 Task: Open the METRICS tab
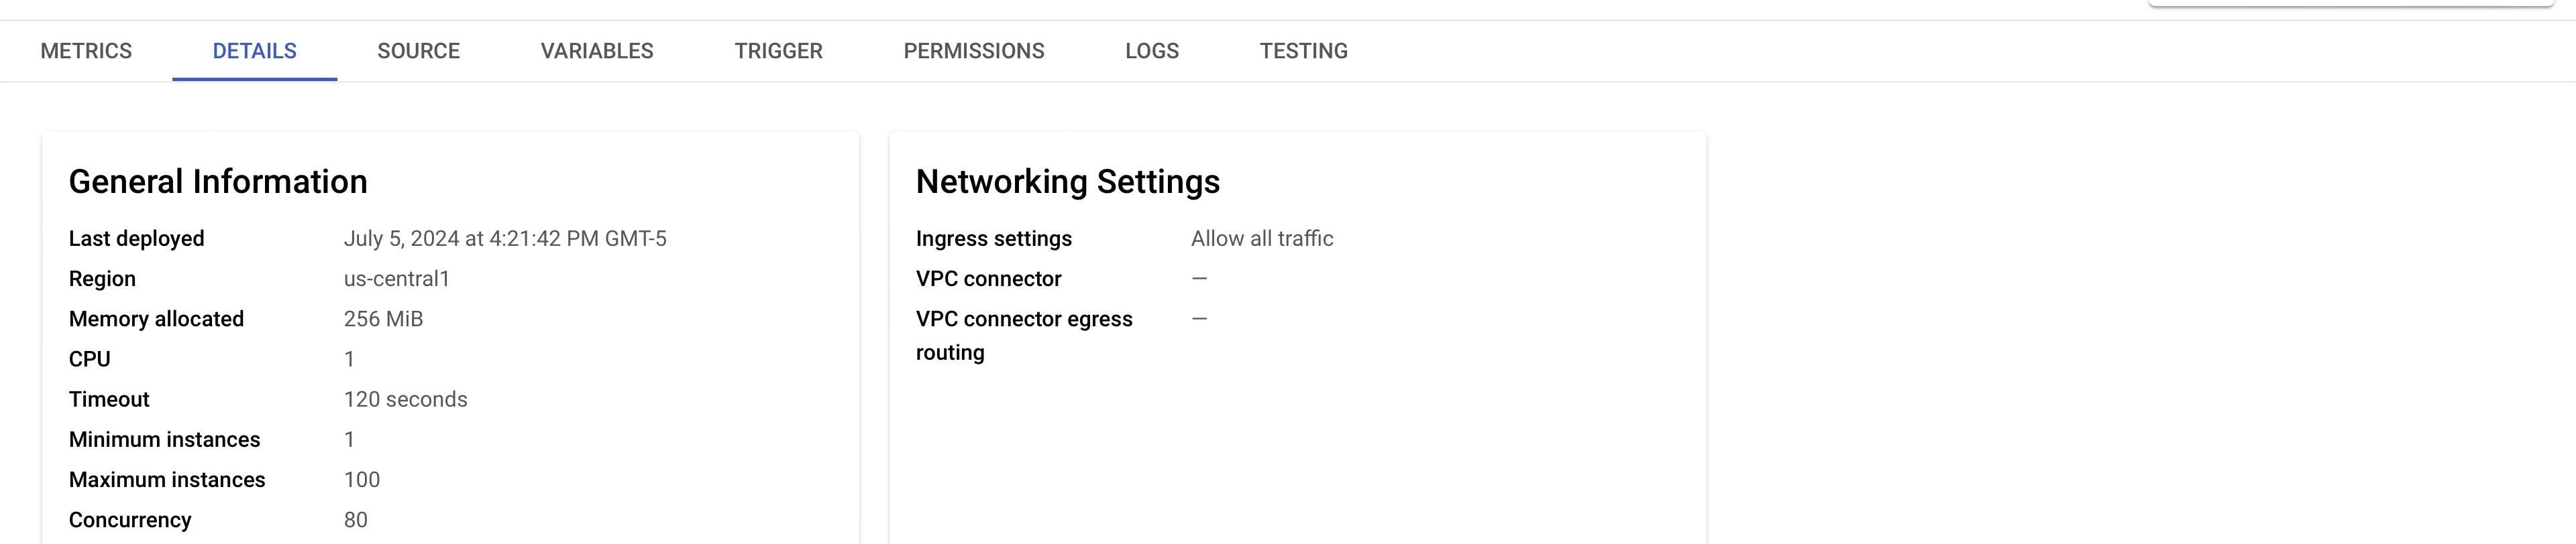(x=86, y=51)
